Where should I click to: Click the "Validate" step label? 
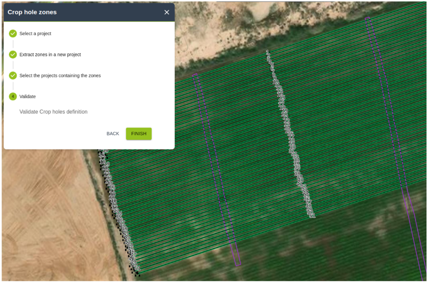[28, 96]
